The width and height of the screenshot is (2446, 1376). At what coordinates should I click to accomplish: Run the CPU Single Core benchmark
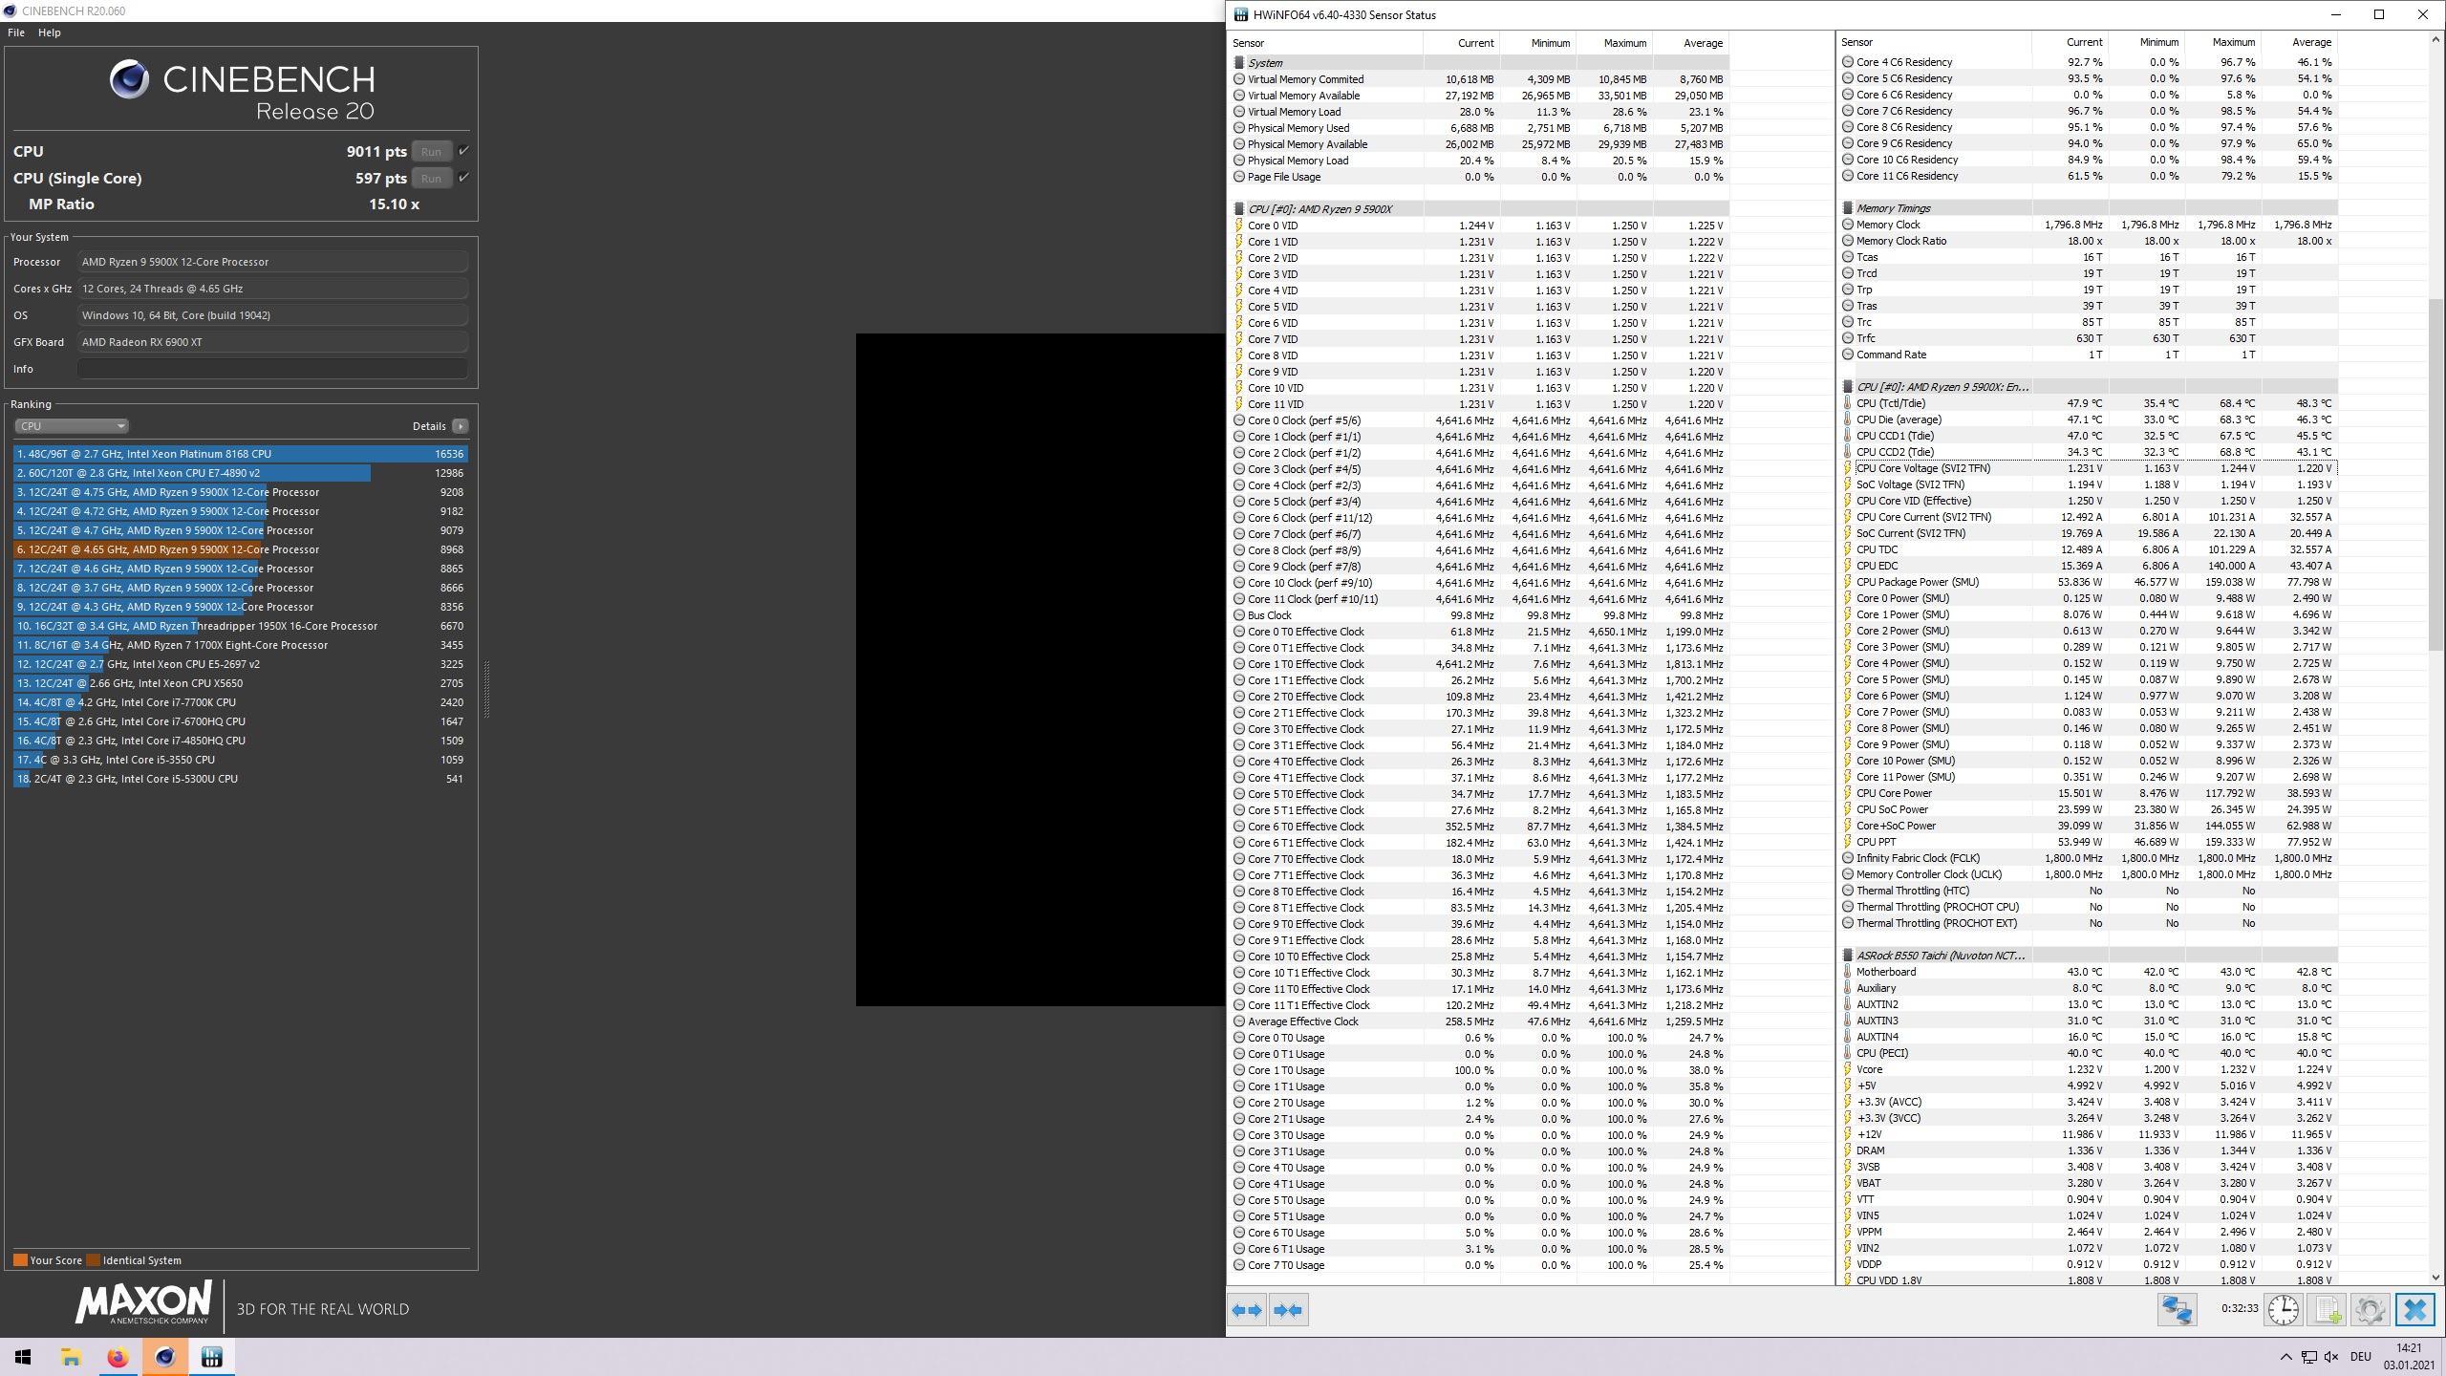431,178
